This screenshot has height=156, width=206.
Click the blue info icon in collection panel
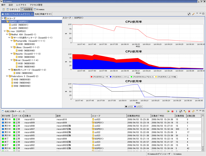[x=176, y=111]
